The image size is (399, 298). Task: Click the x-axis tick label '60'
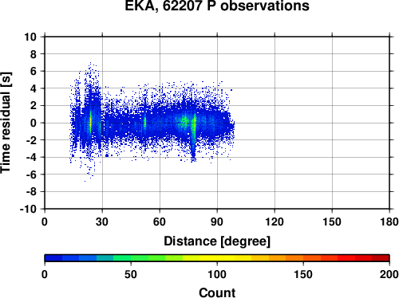point(160,222)
